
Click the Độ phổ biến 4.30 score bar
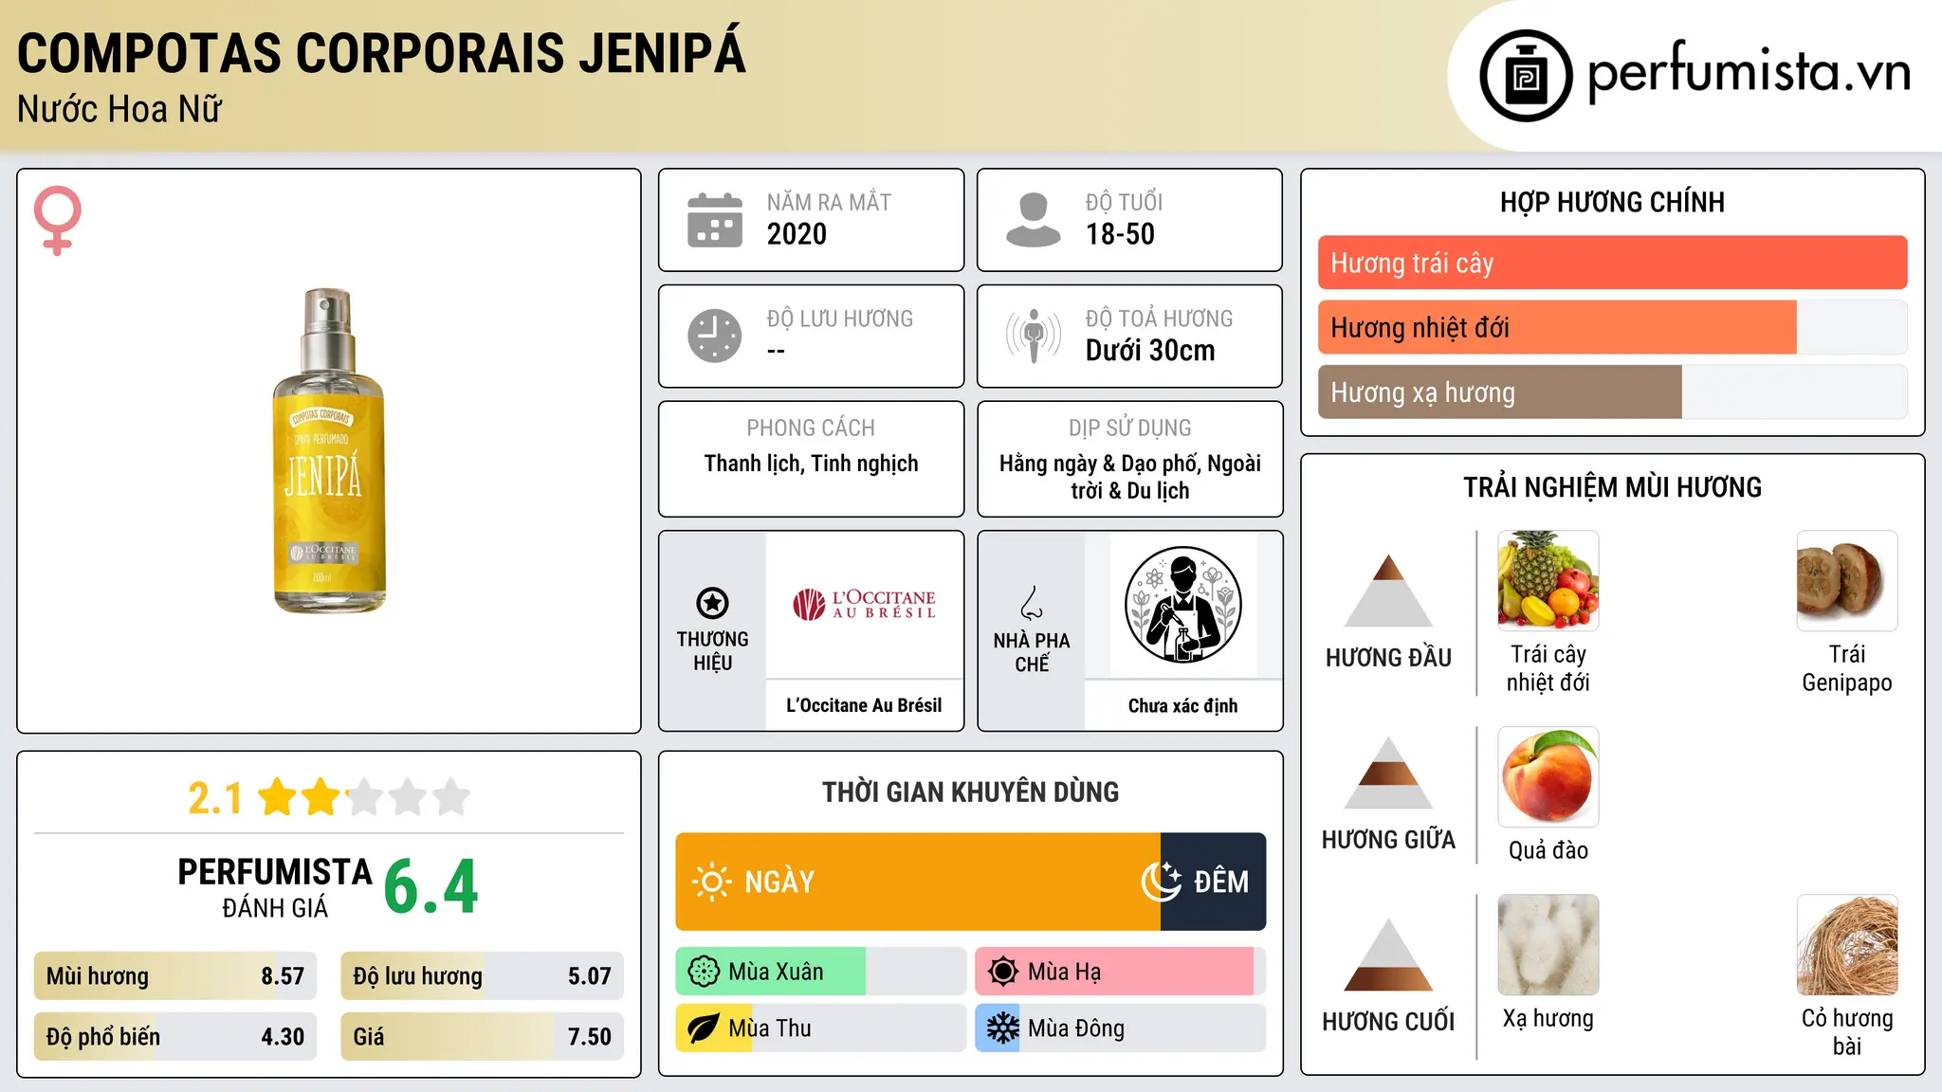pyautogui.click(x=175, y=1037)
